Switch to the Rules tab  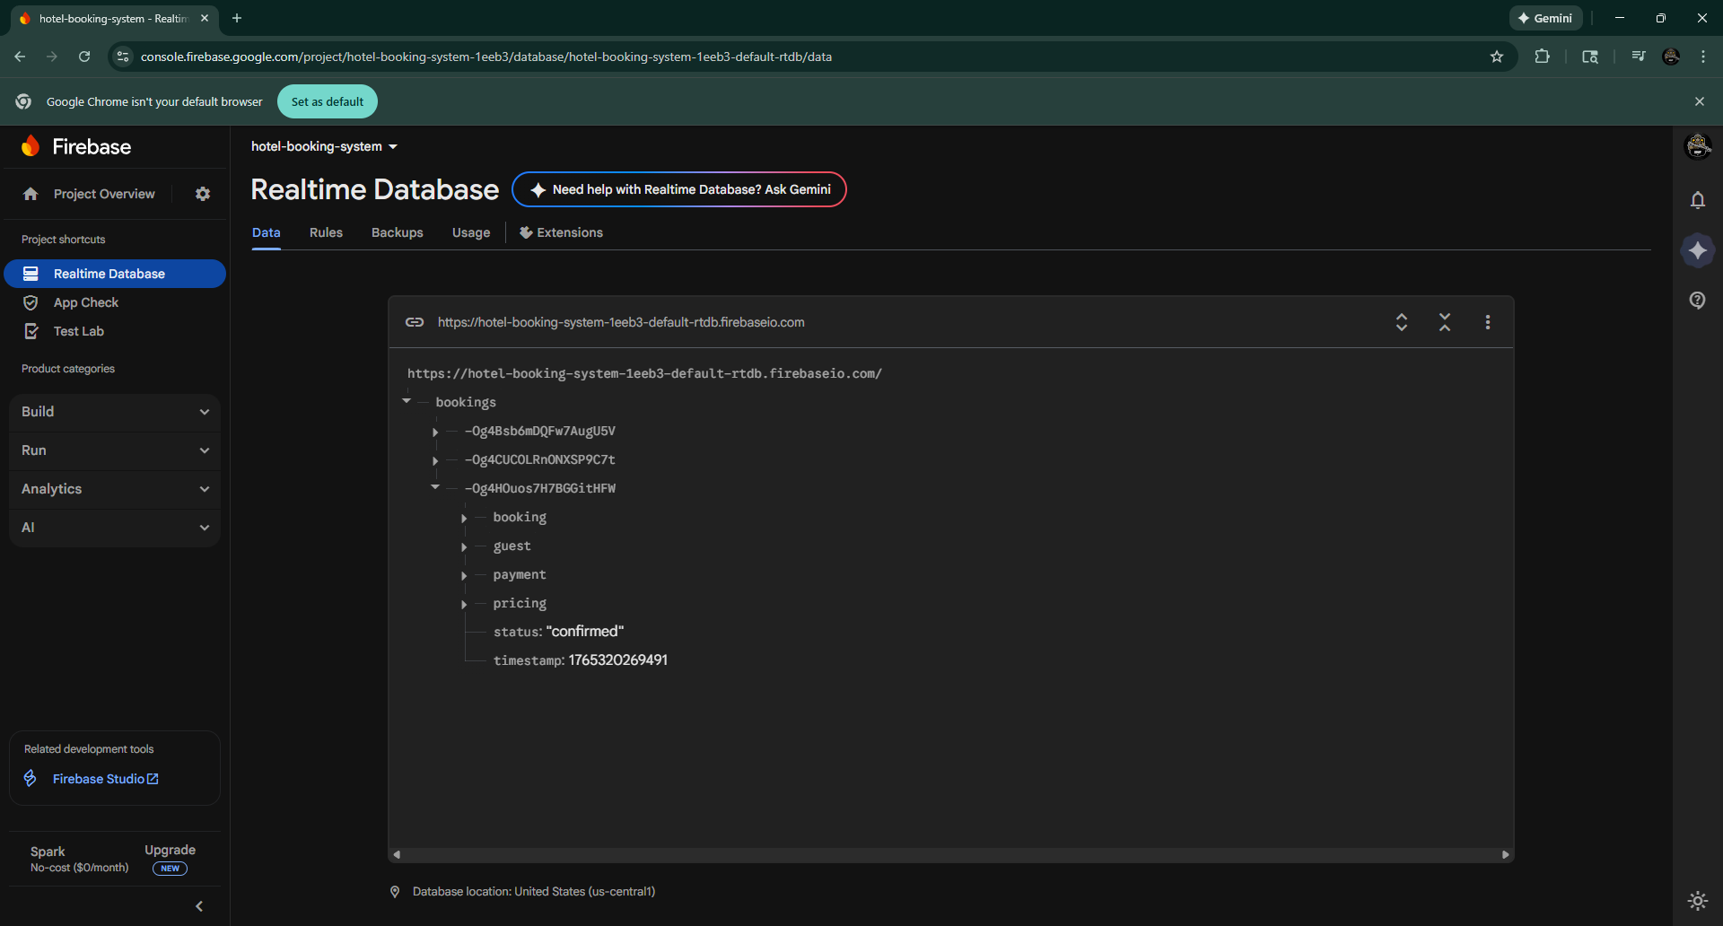tap(326, 232)
